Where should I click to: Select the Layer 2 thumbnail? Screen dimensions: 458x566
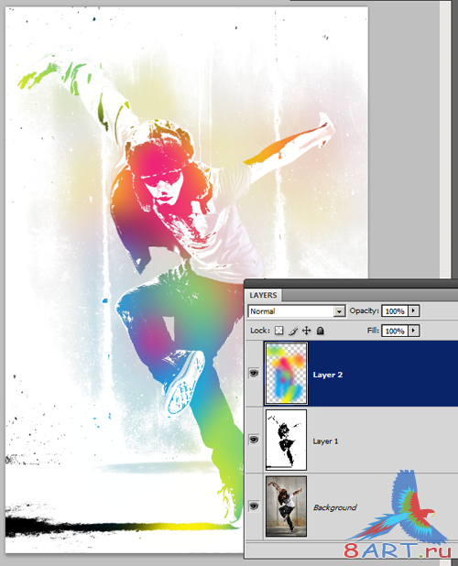pos(287,374)
